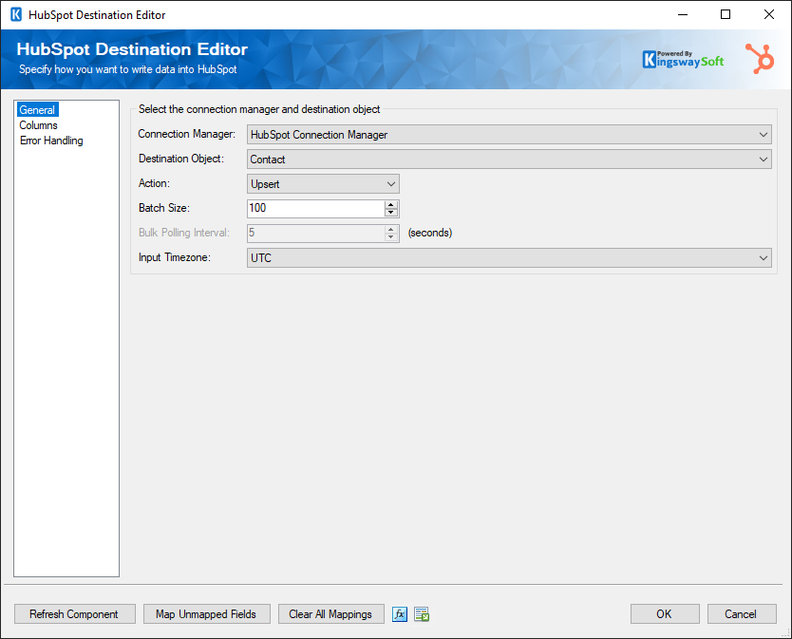Click the Destination Object label
The height and width of the screenshot is (639, 792).
coord(181,159)
